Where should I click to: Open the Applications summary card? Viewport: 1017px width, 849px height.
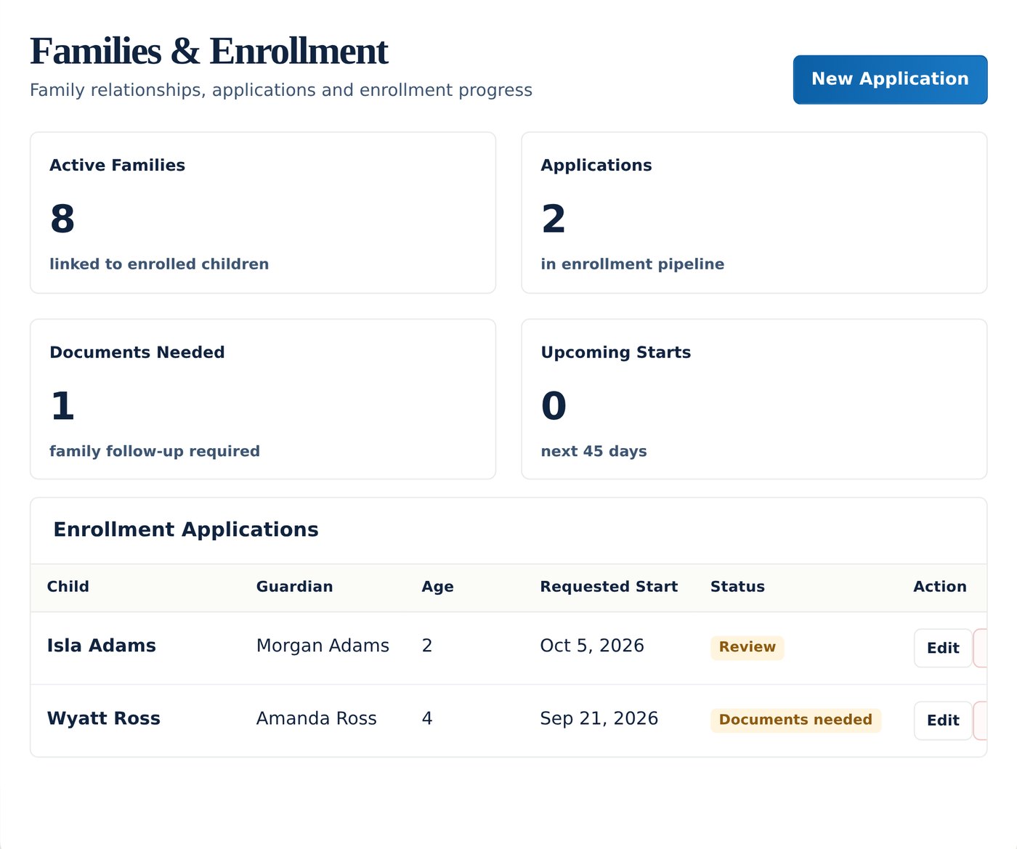[x=754, y=213]
